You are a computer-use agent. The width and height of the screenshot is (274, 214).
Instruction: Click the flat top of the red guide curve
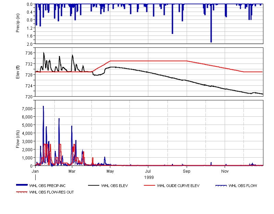(x=149, y=61)
